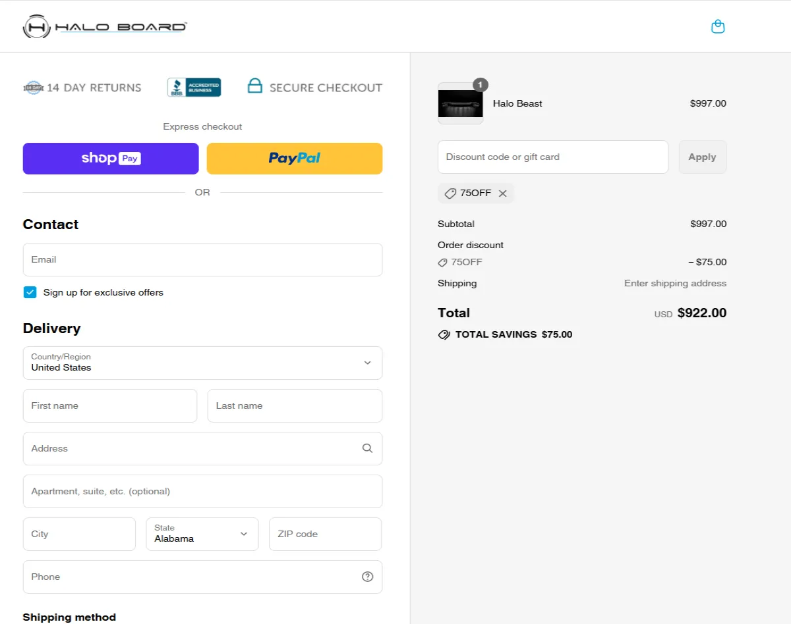791x624 pixels.
Task: Click the Halo Beast product thumbnail
Action: click(461, 103)
